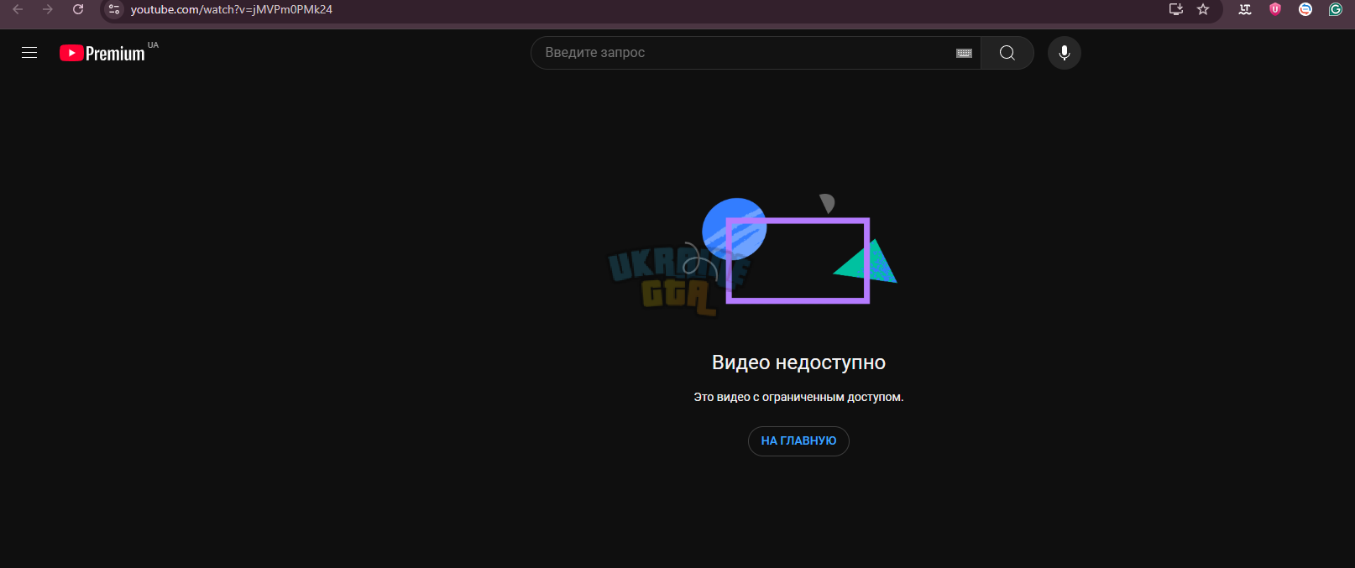1355x568 pixels.
Task: Go to the YouTube Premium logo home
Action: pyautogui.click(x=102, y=53)
